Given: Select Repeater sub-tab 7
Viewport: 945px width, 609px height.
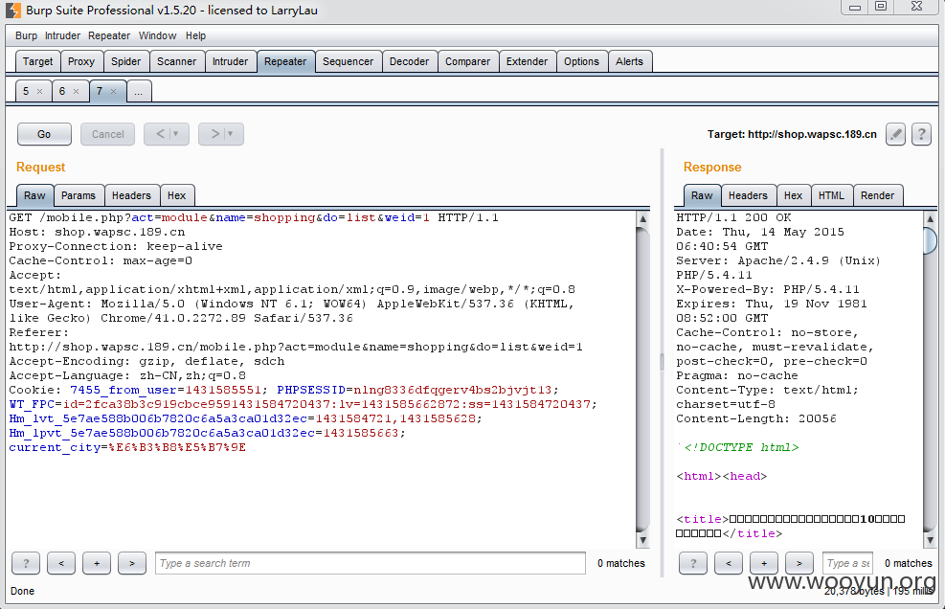Looking at the screenshot, I should (100, 91).
